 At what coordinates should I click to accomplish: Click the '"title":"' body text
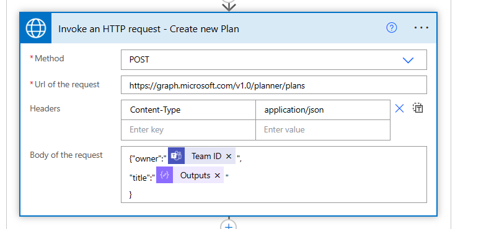point(142,178)
